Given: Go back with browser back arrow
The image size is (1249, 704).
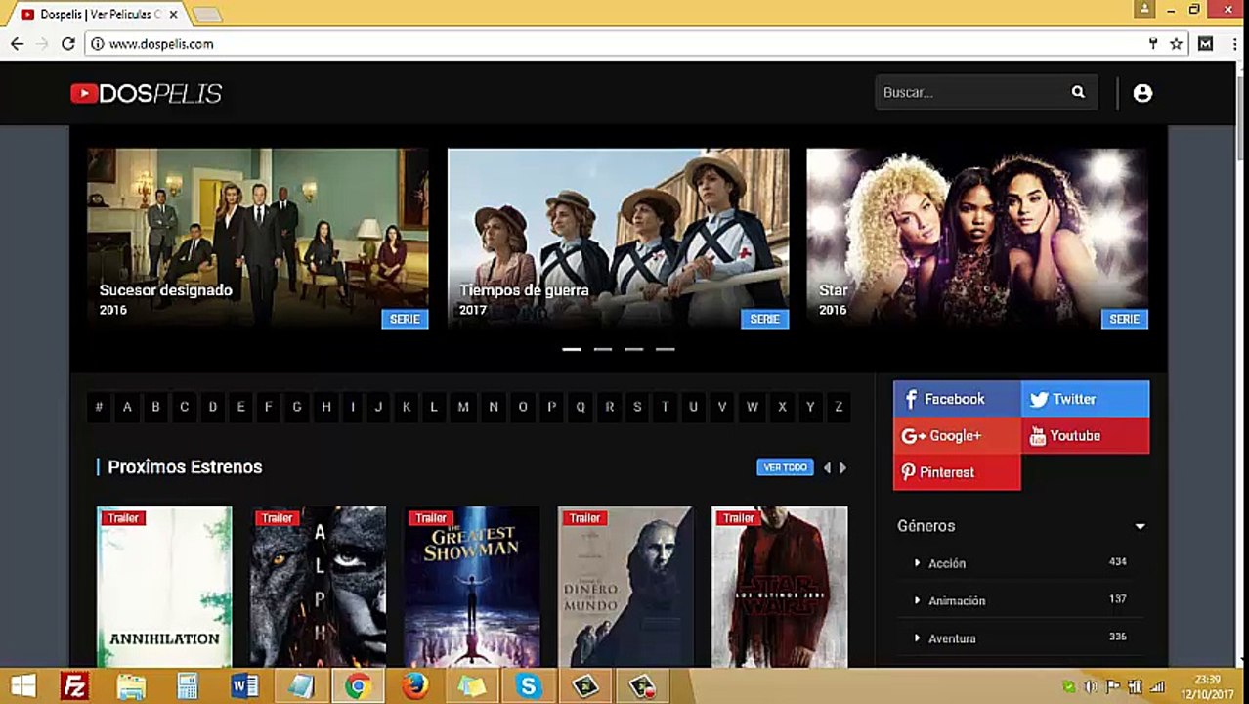Looking at the screenshot, I should (17, 44).
